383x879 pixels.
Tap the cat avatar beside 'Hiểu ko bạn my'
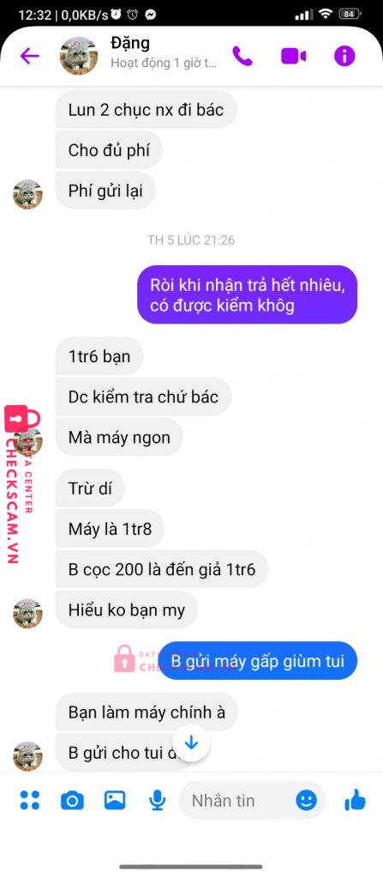click(x=27, y=613)
